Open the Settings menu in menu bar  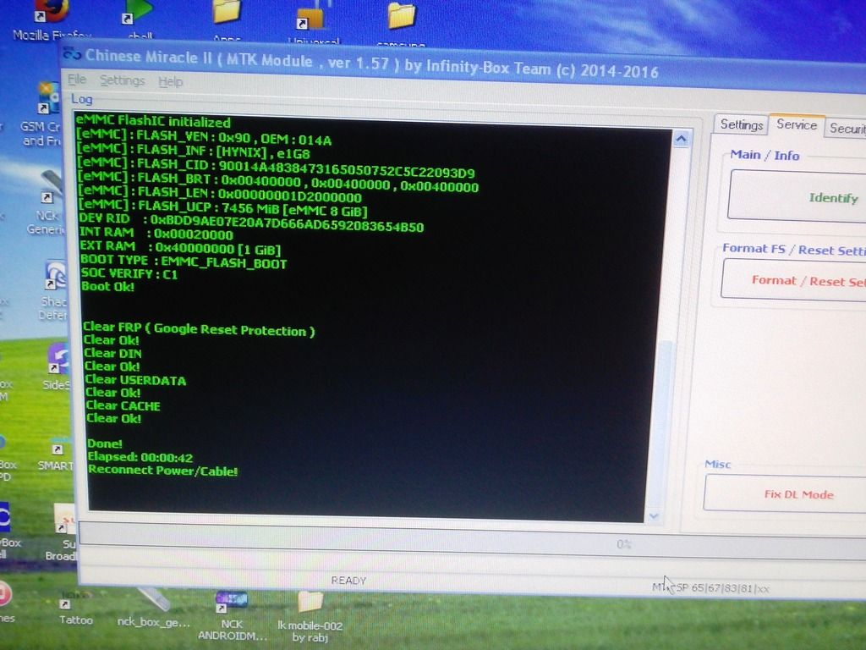122,81
